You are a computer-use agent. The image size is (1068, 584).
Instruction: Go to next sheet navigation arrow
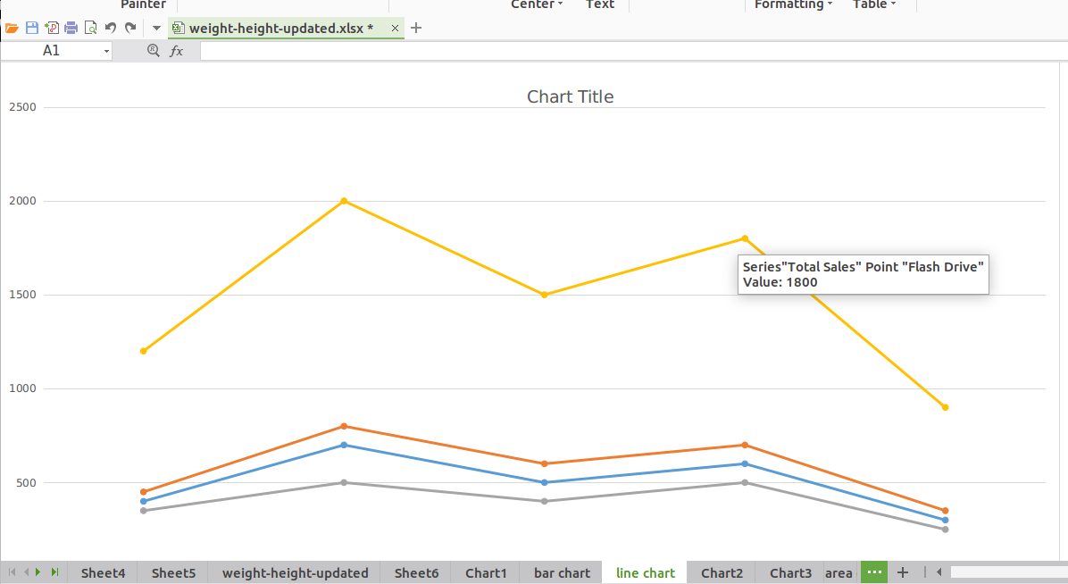coord(38,572)
